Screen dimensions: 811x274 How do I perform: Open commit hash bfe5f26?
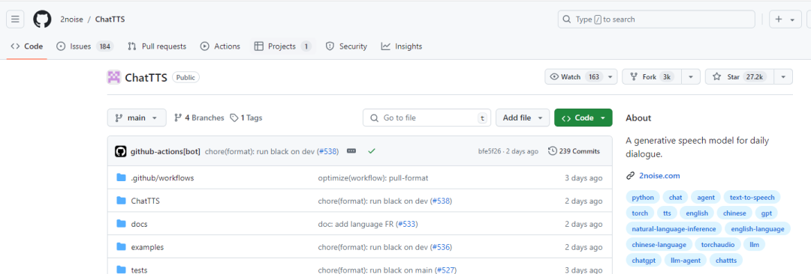coord(490,151)
